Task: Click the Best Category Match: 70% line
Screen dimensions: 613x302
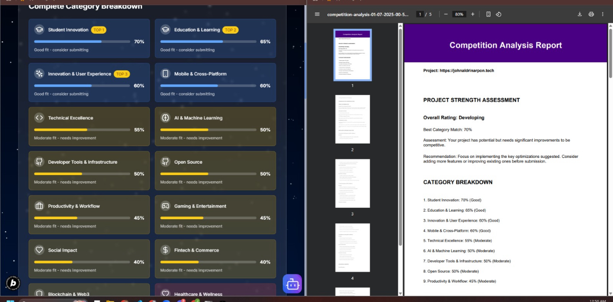Action: pos(448,130)
